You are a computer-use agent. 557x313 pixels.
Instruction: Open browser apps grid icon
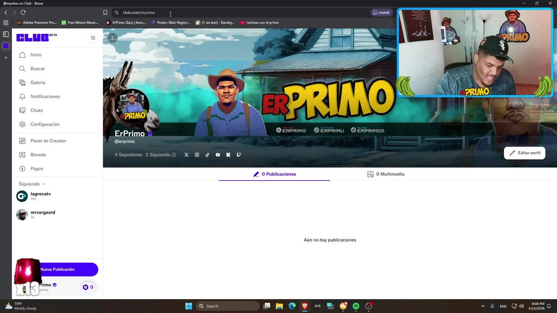[x=6, y=23]
